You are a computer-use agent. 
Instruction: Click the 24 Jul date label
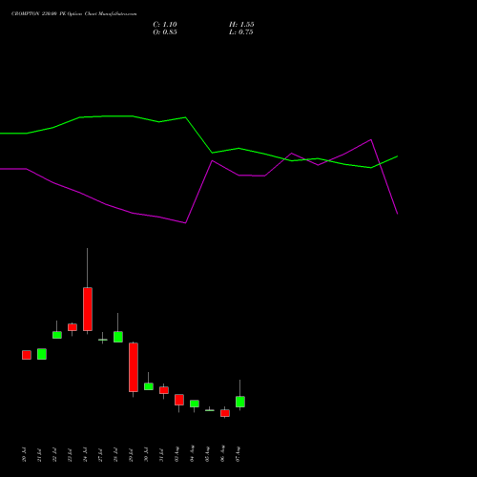(85, 455)
